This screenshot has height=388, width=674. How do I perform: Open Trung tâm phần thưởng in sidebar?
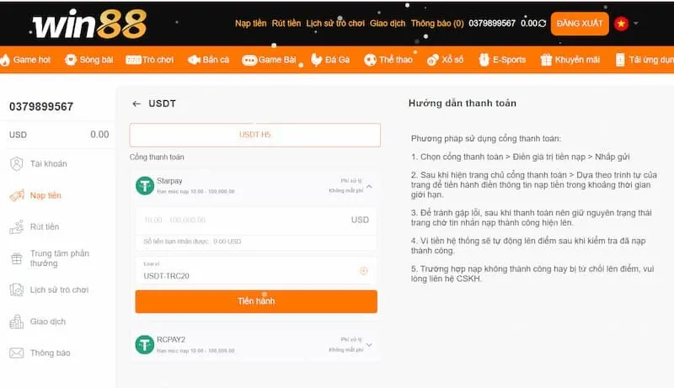click(x=59, y=258)
